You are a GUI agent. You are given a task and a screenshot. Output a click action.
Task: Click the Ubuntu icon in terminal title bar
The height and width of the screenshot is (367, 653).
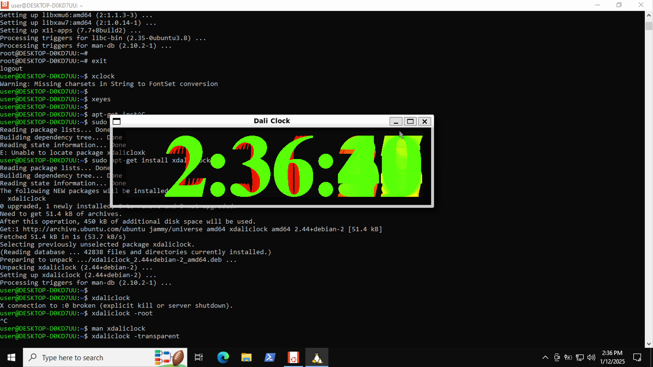[x=5, y=5]
